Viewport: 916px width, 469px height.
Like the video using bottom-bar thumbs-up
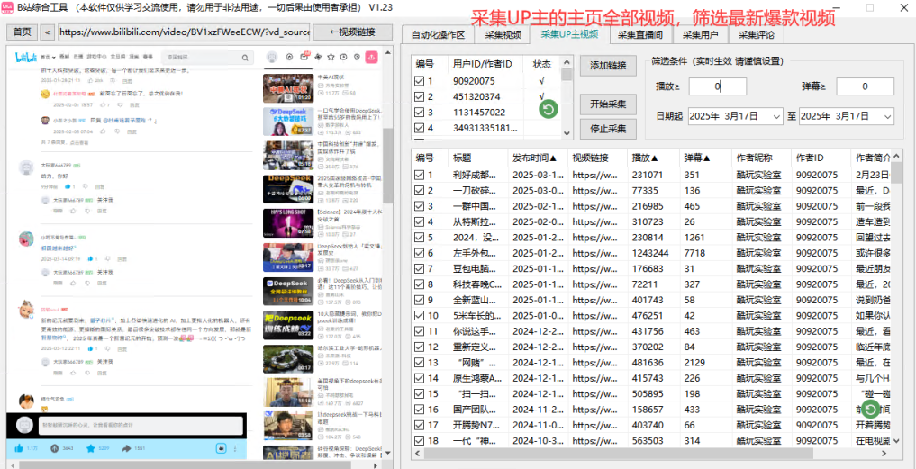tap(19, 448)
